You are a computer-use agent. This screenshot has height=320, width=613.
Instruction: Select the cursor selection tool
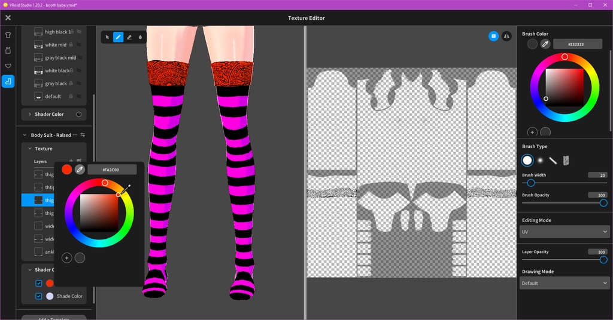pos(107,37)
